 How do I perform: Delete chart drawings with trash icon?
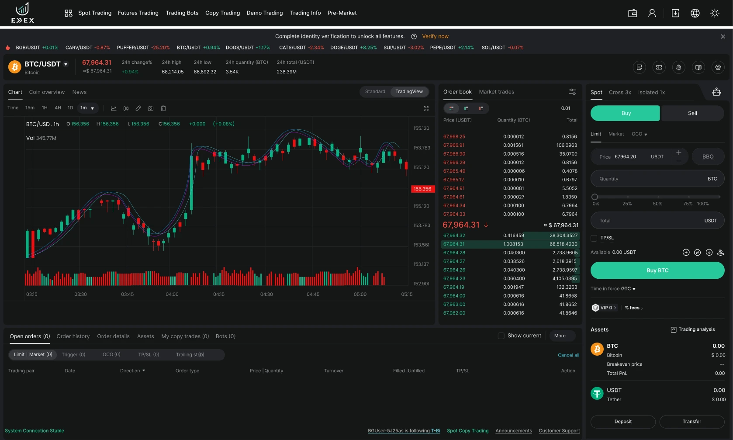point(163,108)
